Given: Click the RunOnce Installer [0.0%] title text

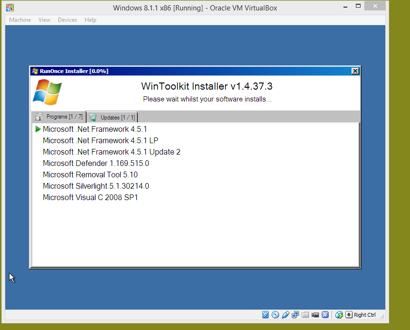Looking at the screenshot, I should click(74, 71).
